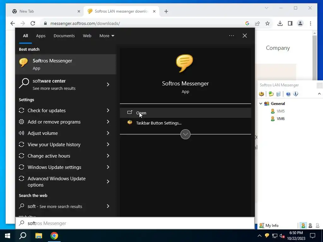The width and height of the screenshot is (323, 242).
Task: Switch to the Web search tab
Action: (87, 36)
